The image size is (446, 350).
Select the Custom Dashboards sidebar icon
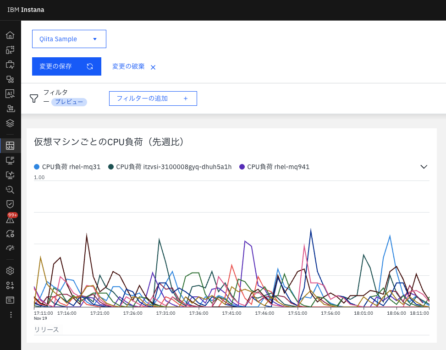point(10,146)
